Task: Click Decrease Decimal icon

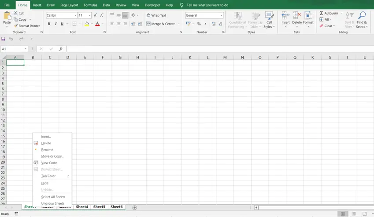Action: click(x=220, y=24)
